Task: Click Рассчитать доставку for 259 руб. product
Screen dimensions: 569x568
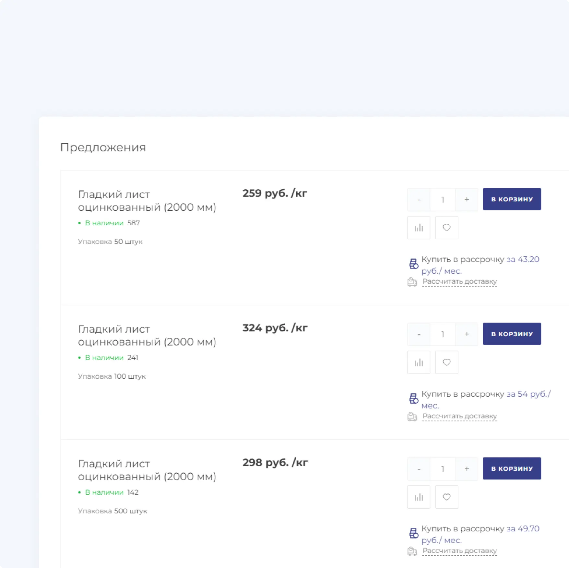Action: [459, 282]
